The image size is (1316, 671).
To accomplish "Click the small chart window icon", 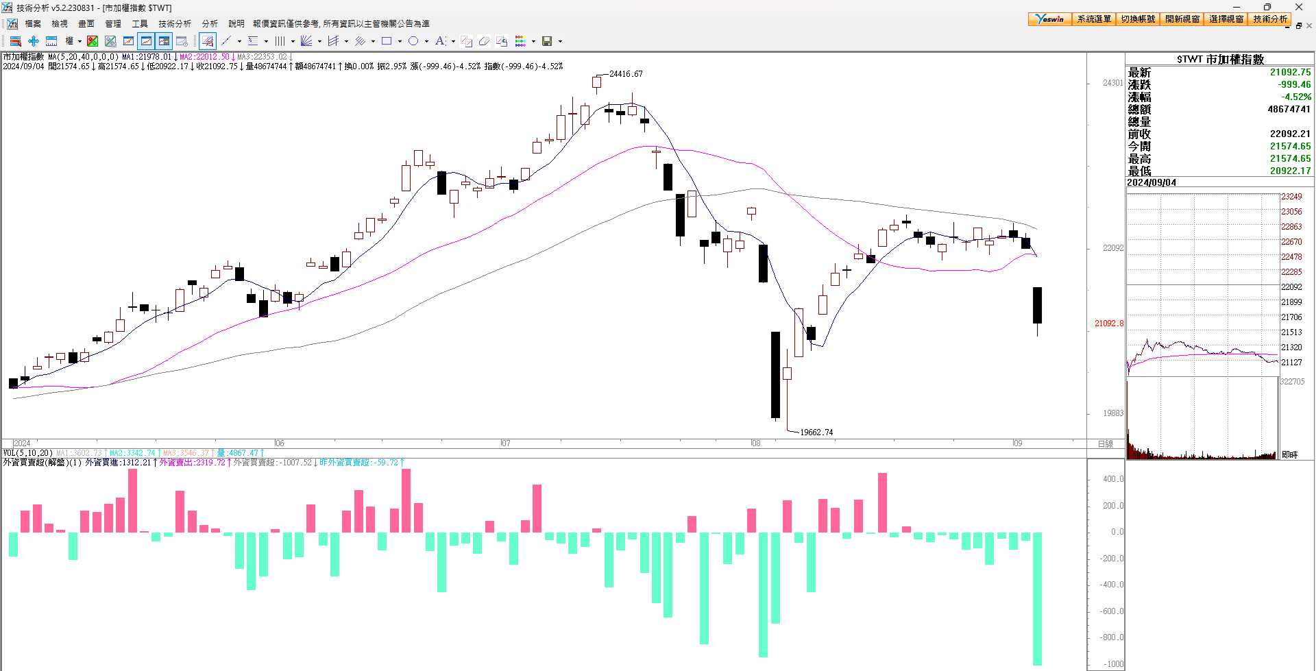I will tap(128, 41).
